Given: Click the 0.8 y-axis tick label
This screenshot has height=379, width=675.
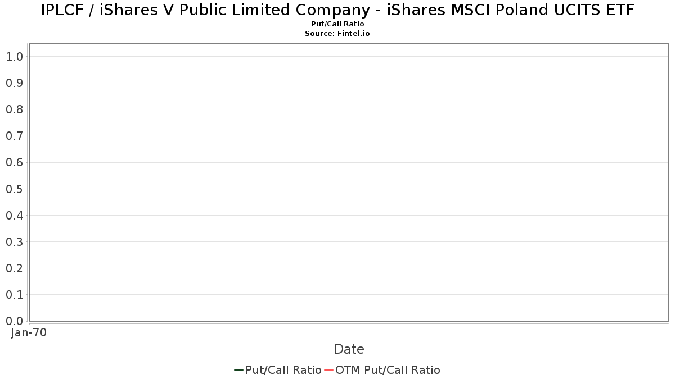Looking at the screenshot, I should click(x=14, y=109).
